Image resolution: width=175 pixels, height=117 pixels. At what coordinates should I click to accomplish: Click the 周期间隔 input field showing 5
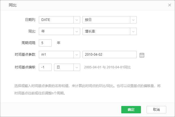(45, 43)
